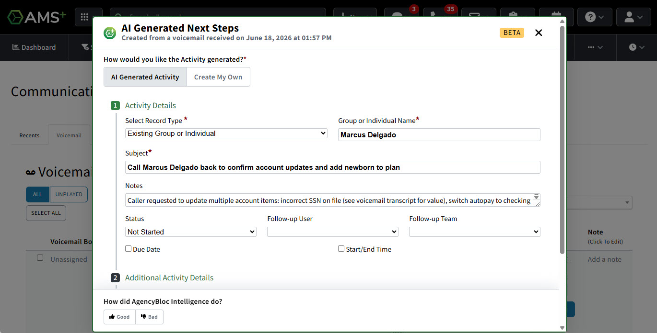The width and height of the screenshot is (657, 333).
Task: Open the envelope mail icon
Action: 479,17
